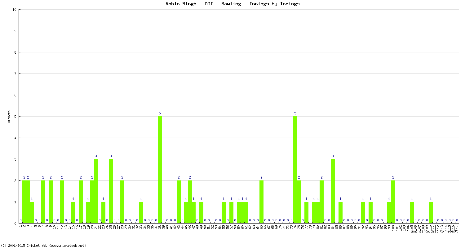Click the 5-wicket bar at innings 38
The image size is (465, 248).
[x=160, y=170]
